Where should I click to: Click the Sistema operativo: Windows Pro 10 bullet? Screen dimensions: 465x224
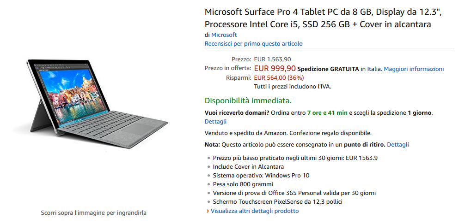pyautogui.click(x=261, y=176)
